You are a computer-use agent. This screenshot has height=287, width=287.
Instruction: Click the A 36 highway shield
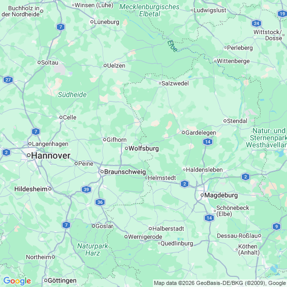click(x=100, y=202)
